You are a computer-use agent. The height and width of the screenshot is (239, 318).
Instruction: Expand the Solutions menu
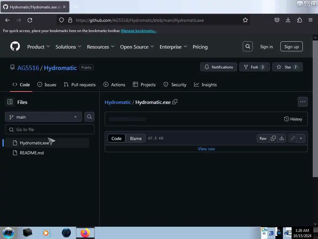[68, 47]
